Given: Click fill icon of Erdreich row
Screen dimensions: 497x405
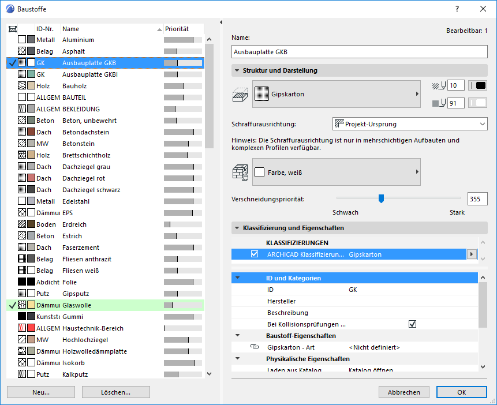Looking at the screenshot, I should click(22, 224).
